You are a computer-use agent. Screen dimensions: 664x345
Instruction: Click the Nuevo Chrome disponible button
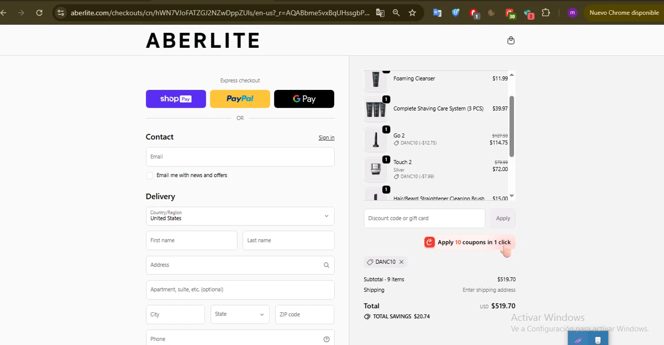click(624, 13)
